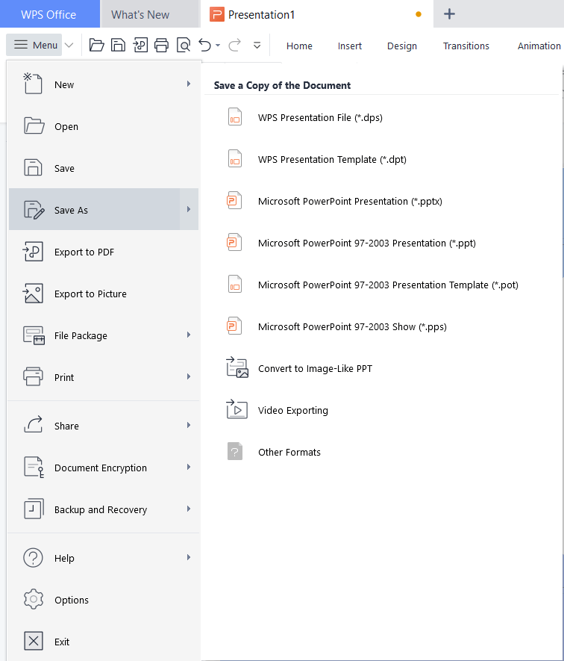Expand the Menu button dropdown arrow
The height and width of the screenshot is (661, 564).
[x=69, y=45]
